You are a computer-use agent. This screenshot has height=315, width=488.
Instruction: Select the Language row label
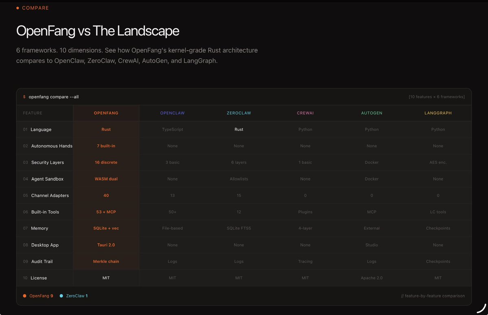click(x=41, y=129)
